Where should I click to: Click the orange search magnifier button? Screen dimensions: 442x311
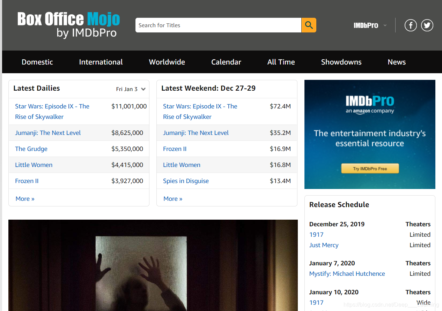coord(309,25)
